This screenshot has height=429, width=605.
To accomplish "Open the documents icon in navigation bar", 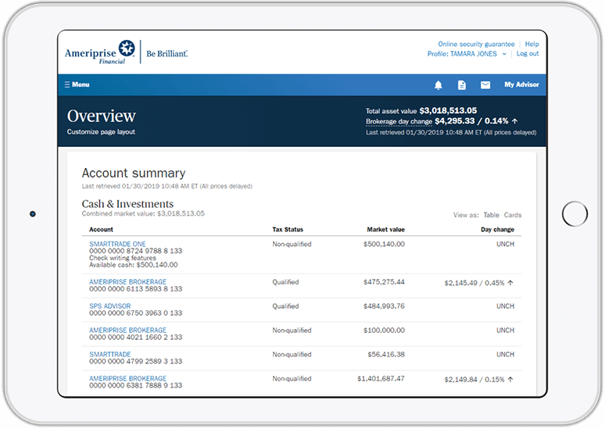I will (462, 85).
